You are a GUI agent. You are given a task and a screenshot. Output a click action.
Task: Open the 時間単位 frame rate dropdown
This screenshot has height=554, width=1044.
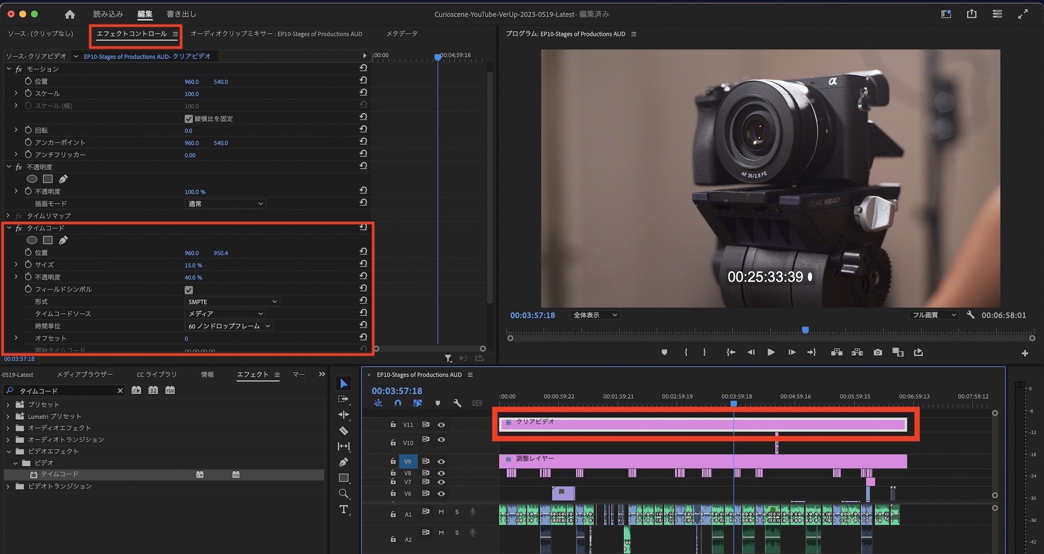pos(229,326)
